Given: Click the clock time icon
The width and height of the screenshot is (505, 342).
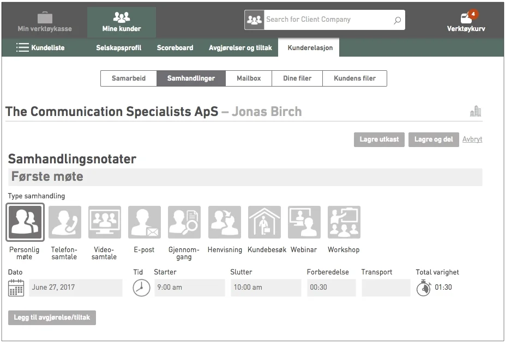Looking at the screenshot, I should point(141,288).
